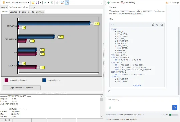Click the 208 value label
Viewport: 180px width, 122px height.
point(96,24)
